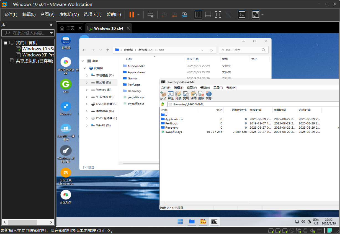This screenshot has width=340, height=234.
Task: Open VMware 查看(V) menu
Action: pos(48,14)
